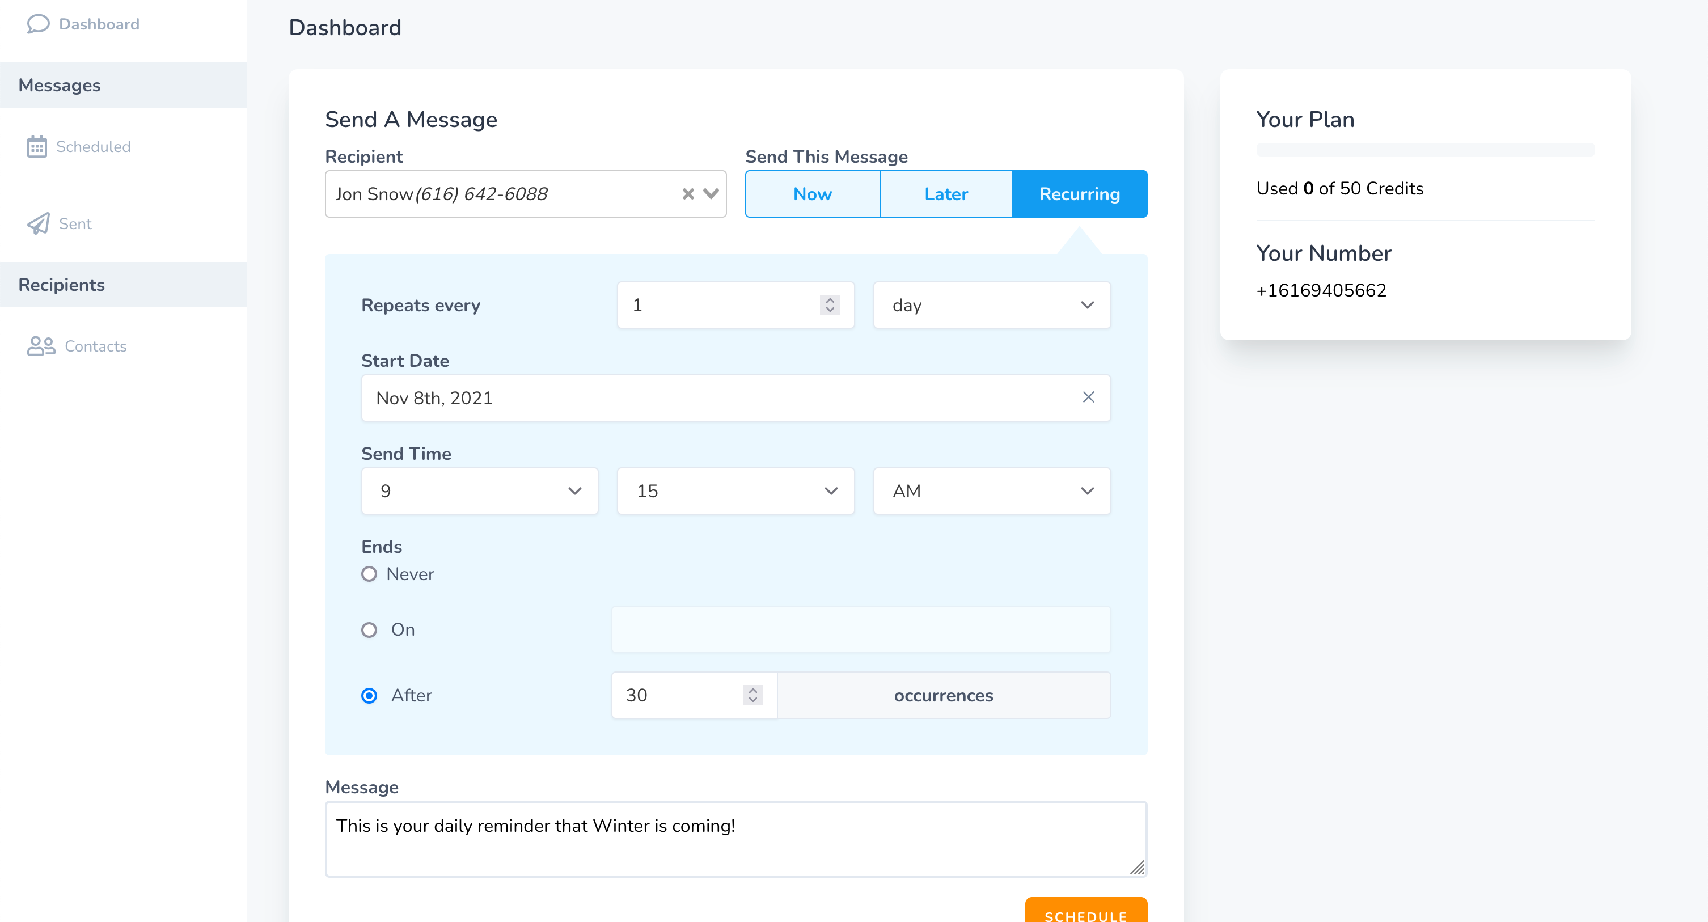The image size is (1708, 922).
Task: Open Scheduled via the calendar icon
Action: click(x=36, y=146)
